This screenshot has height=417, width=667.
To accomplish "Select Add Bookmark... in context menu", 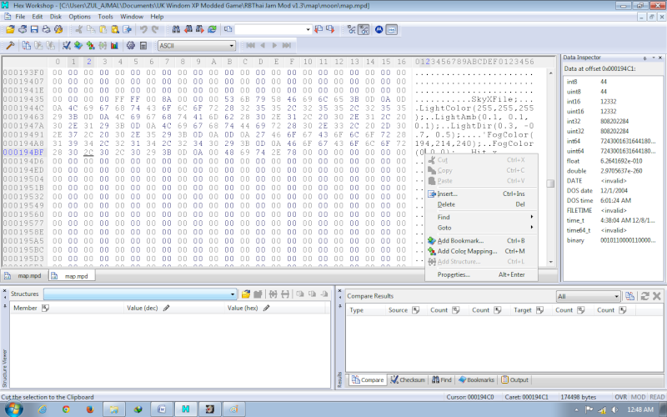I will click(481, 240).
